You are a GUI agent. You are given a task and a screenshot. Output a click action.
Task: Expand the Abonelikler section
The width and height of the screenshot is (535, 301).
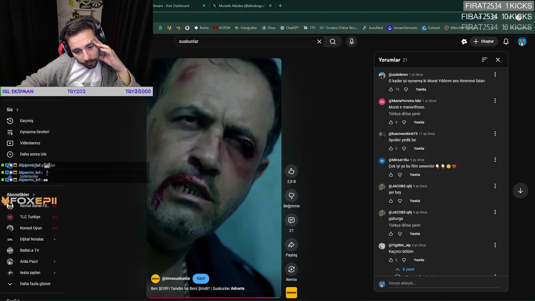point(21,195)
